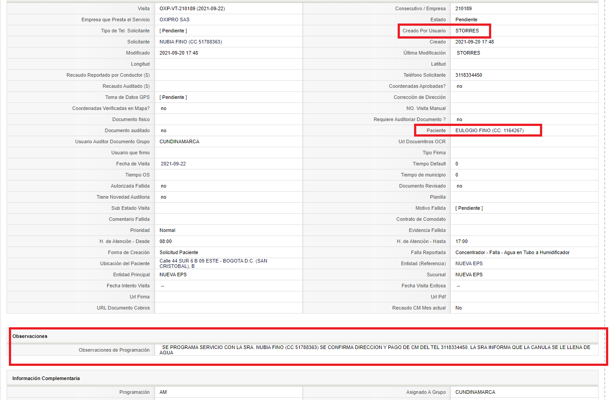Image resolution: width=610 pixels, height=400 pixels.
Task: Select Documento Revisado value no
Action: (x=459, y=186)
